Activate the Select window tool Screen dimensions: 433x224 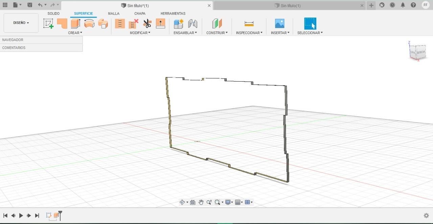pyautogui.click(x=310, y=23)
